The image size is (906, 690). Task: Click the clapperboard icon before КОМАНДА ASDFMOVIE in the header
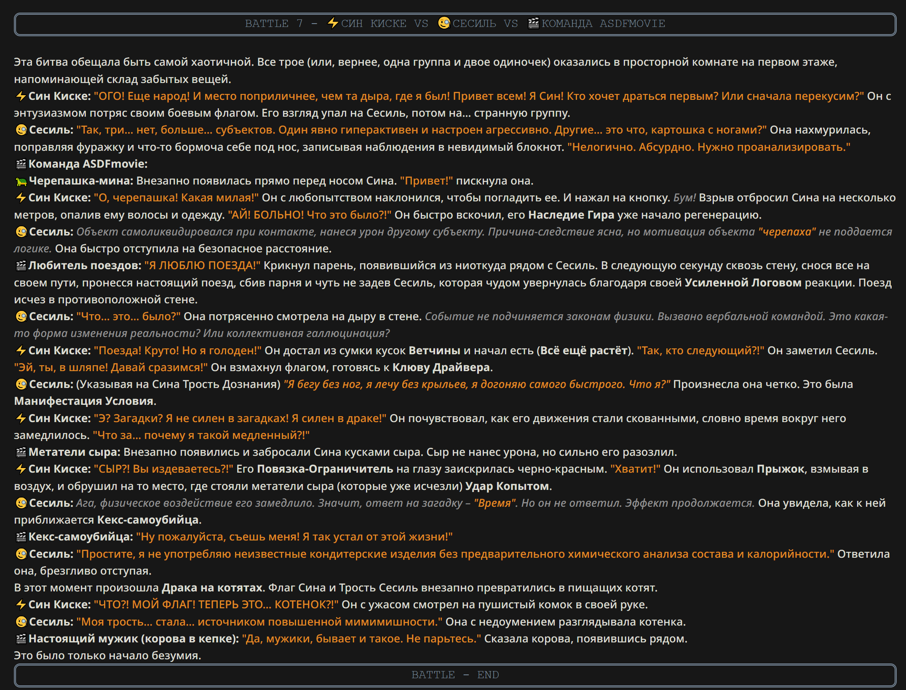tap(533, 23)
